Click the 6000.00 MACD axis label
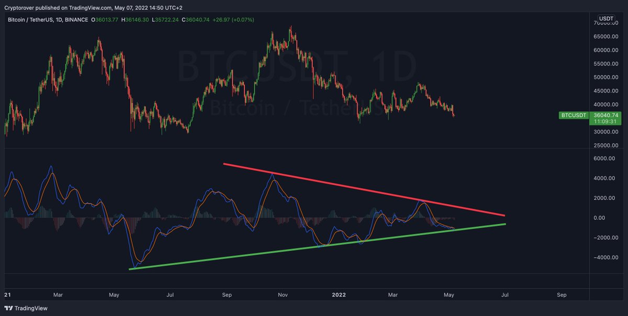Image resolution: width=628 pixels, height=316 pixels. tap(605, 159)
